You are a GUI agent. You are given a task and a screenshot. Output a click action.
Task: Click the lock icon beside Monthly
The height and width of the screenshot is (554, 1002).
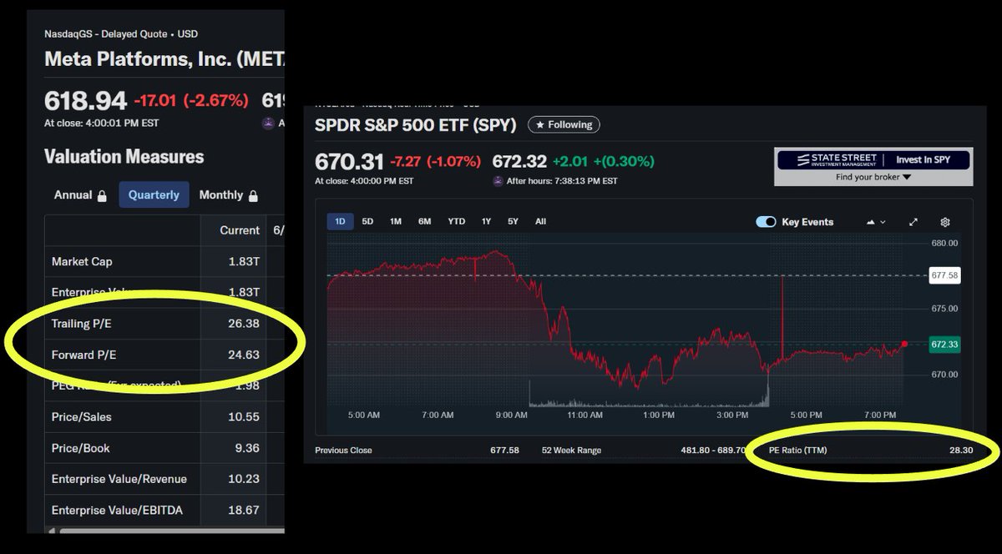tap(253, 195)
